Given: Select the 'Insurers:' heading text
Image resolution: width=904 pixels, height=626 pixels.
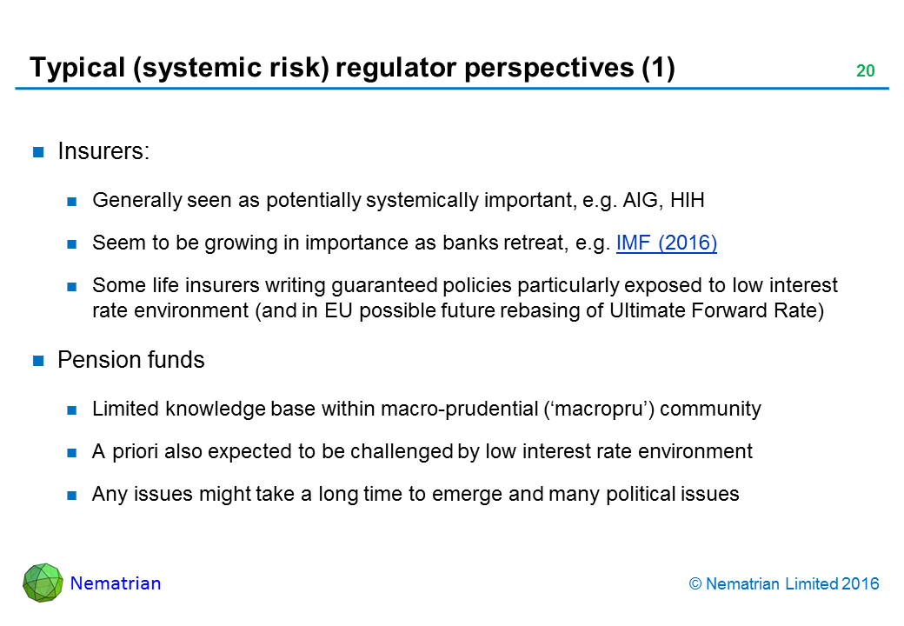Looking at the screenshot, I should (x=103, y=151).
